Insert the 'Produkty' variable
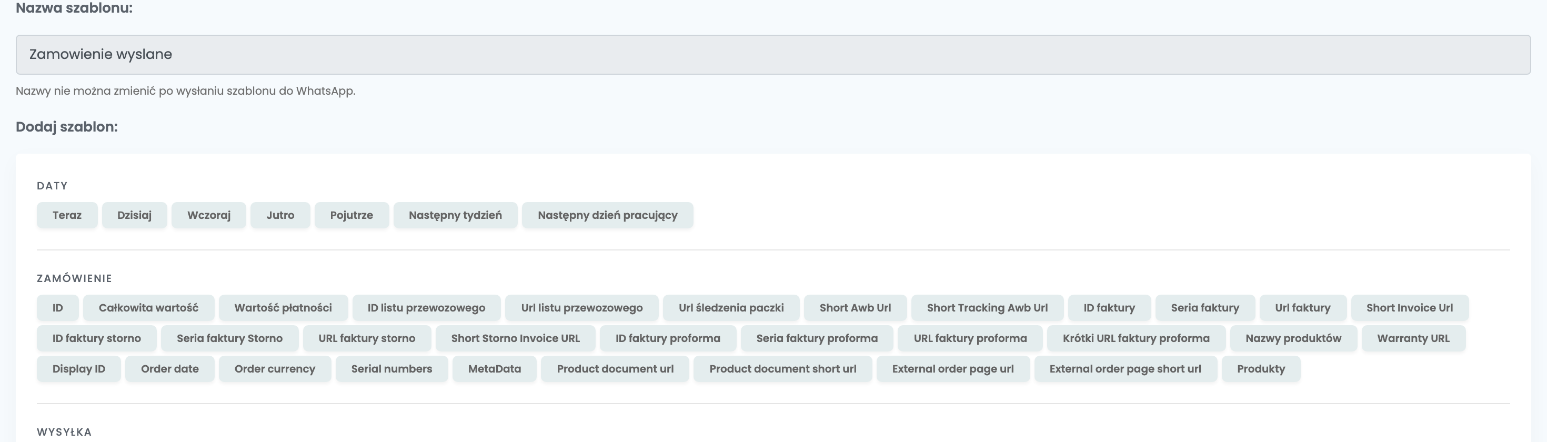 coord(1261,369)
